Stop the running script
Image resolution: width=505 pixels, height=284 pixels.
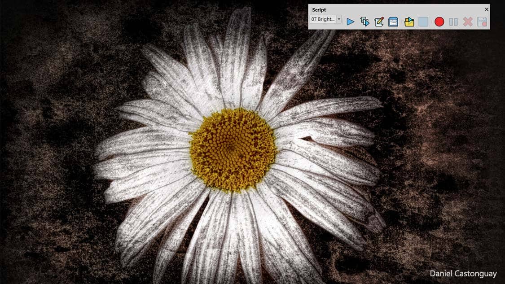coord(423,22)
